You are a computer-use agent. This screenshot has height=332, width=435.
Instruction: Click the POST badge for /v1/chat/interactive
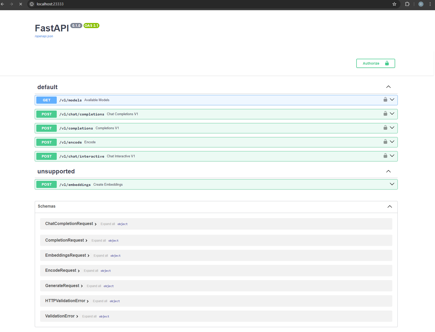pos(47,156)
